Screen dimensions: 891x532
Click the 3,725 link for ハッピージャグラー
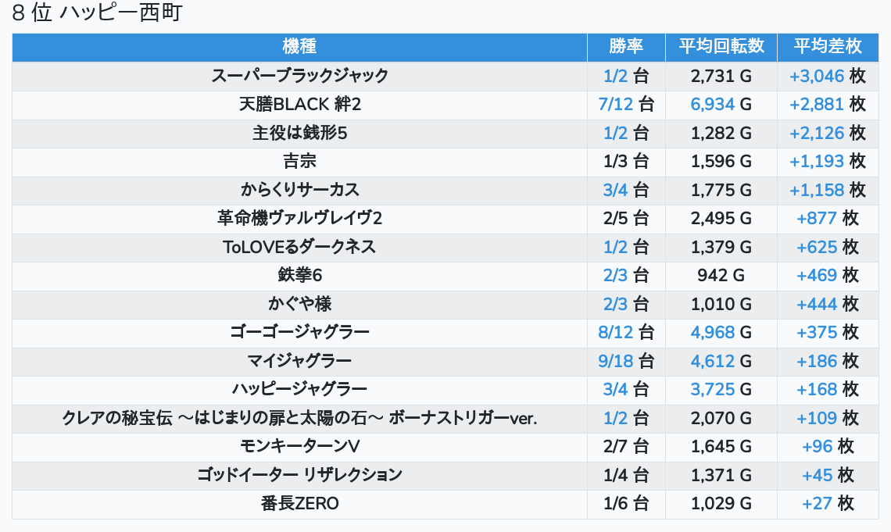point(712,389)
